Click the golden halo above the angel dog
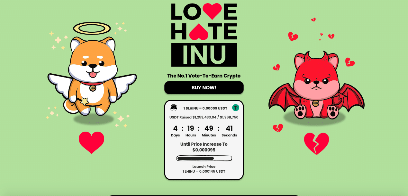Image resolution: width=408 pixels, height=196 pixels. pos(92,29)
